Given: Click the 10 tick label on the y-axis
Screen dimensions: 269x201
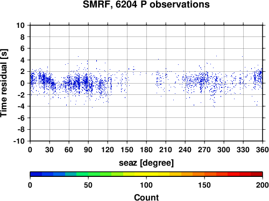Looking at the screenshot, I should point(20,25).
